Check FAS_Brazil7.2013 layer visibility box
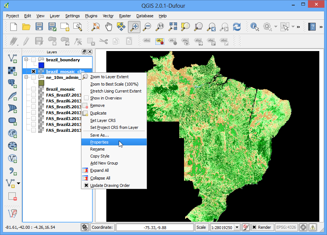 (x=34, y=95)
